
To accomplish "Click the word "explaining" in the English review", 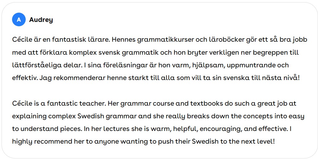I will coord(29,117).
